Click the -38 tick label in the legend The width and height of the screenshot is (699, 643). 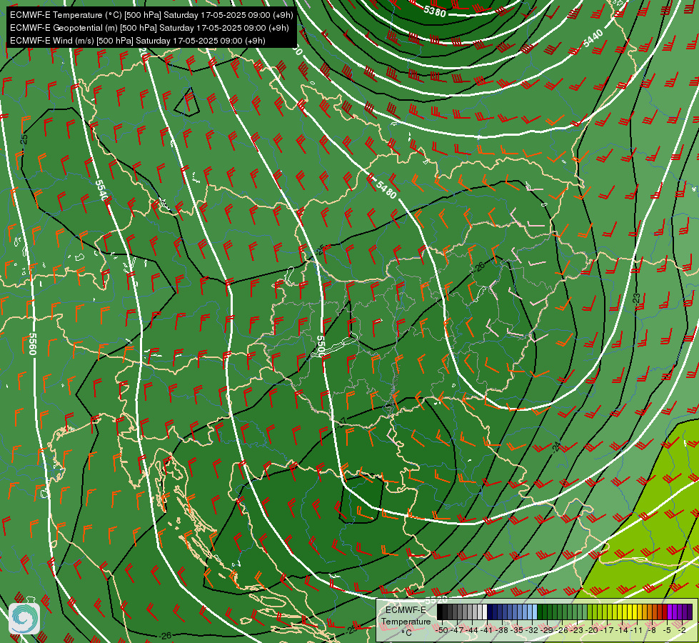point(502,631)
